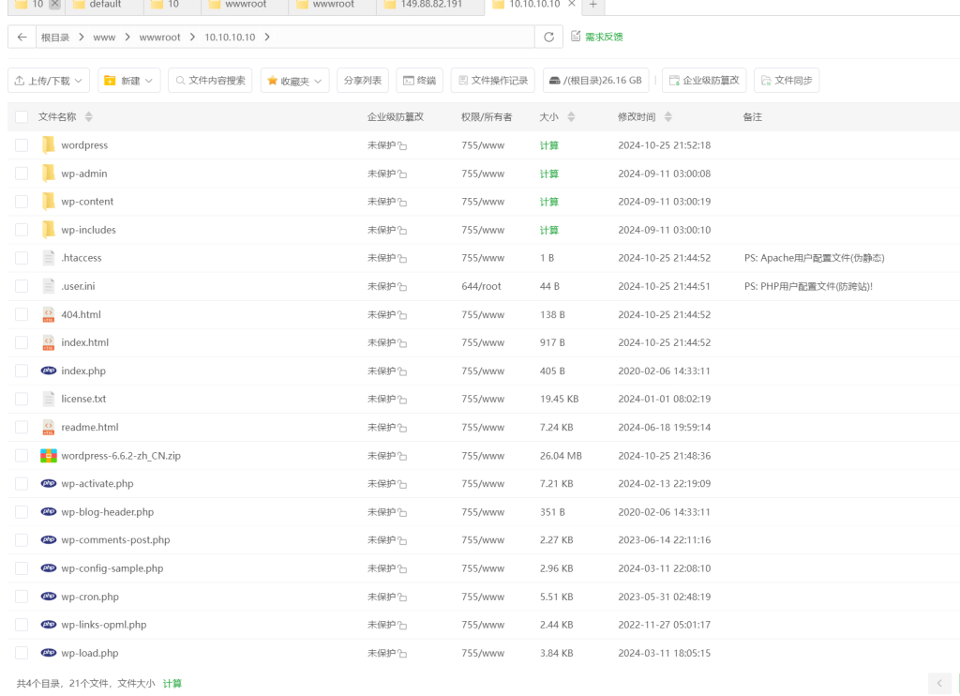Click the wordpress-6.6.2-zh_CN.zip archive icon
This screenshot has width=960, height=696.
click(x=49, y=456)
